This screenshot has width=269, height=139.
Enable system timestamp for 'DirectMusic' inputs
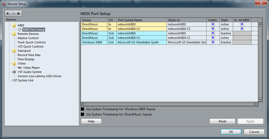[x=83, y=114]
